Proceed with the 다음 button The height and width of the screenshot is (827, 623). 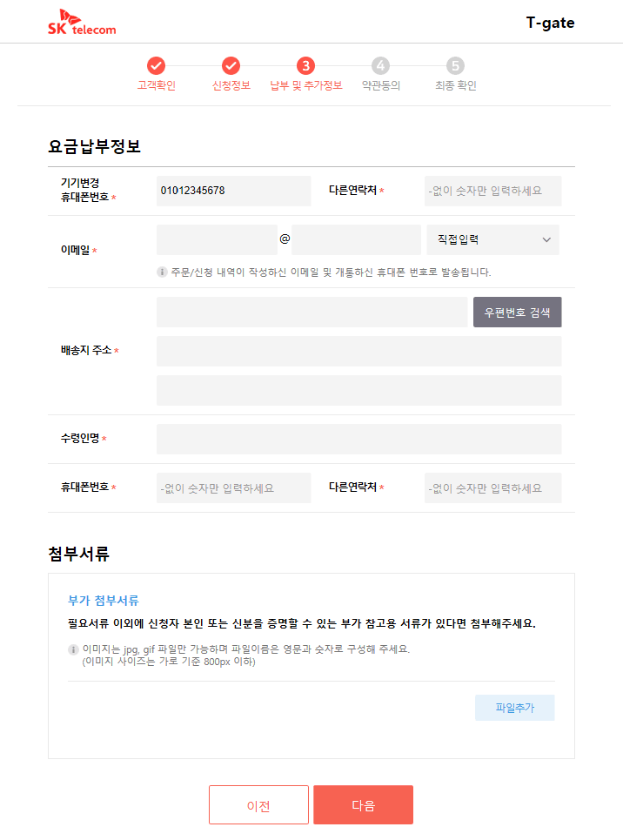[363, 805]
